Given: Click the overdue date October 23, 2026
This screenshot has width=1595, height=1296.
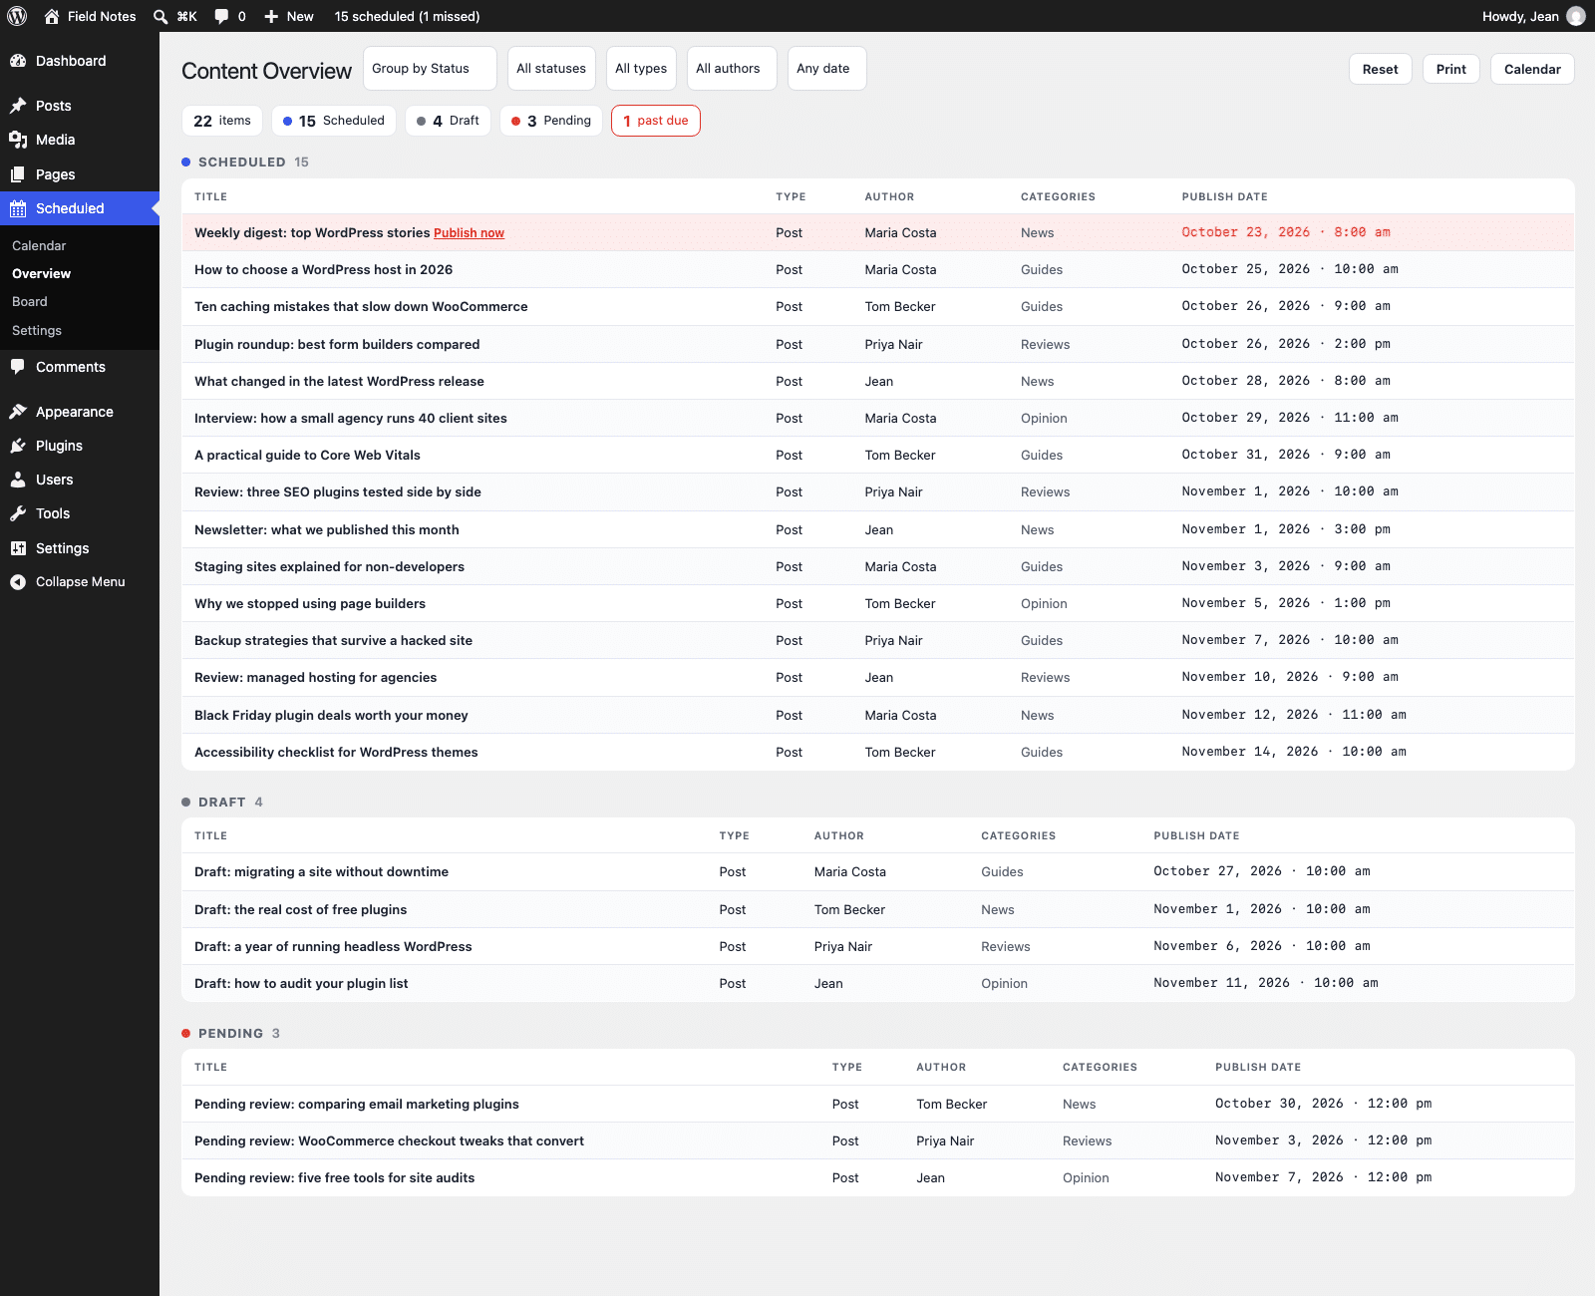Looking at the screenshot, I should click(1286, 232).
